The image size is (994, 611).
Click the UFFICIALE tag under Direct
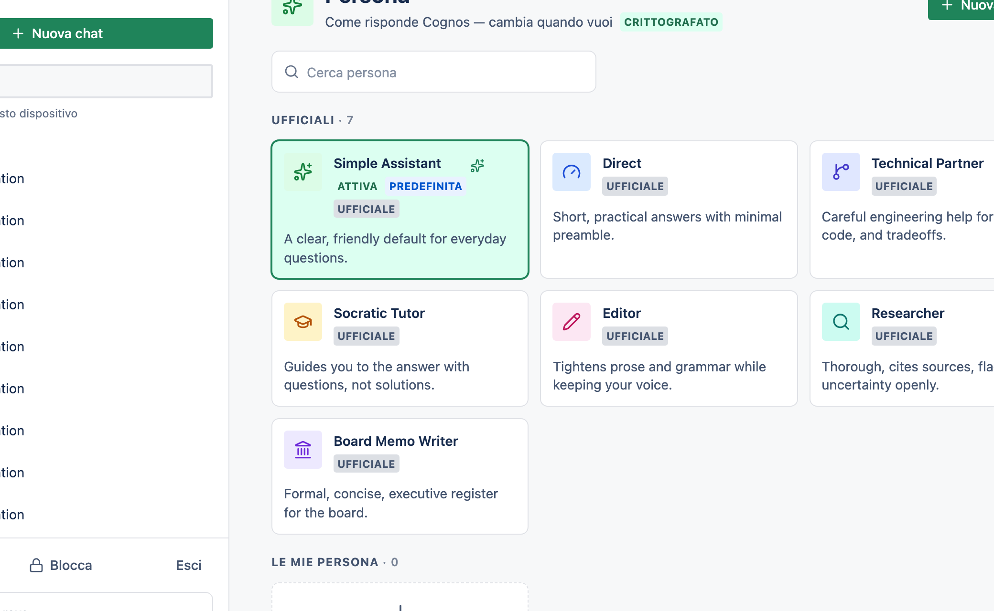pos(635,186)
